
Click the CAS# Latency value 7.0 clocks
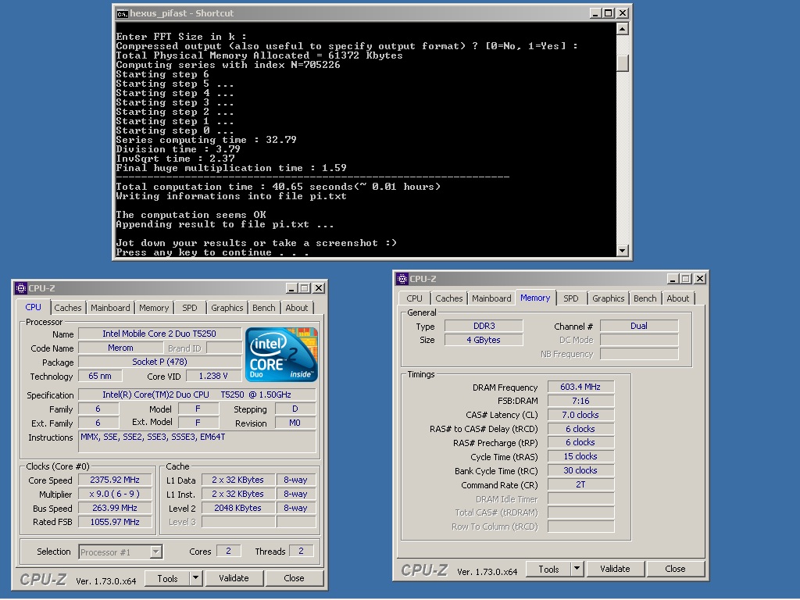[x=580, y=415]
